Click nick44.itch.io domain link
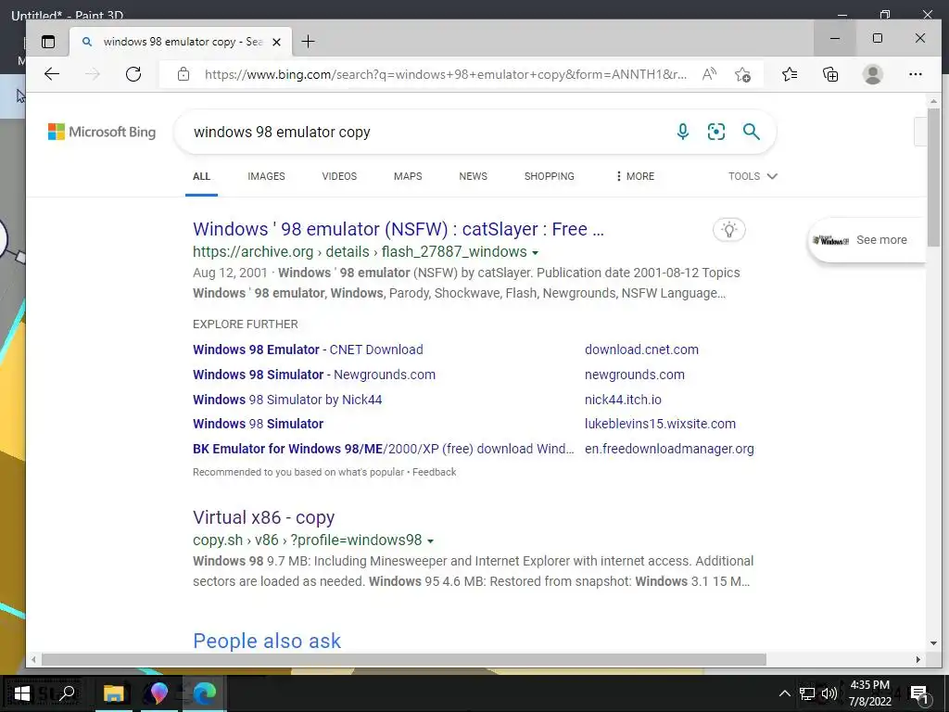Screen dimensions: 949x712 click(624, 400)
